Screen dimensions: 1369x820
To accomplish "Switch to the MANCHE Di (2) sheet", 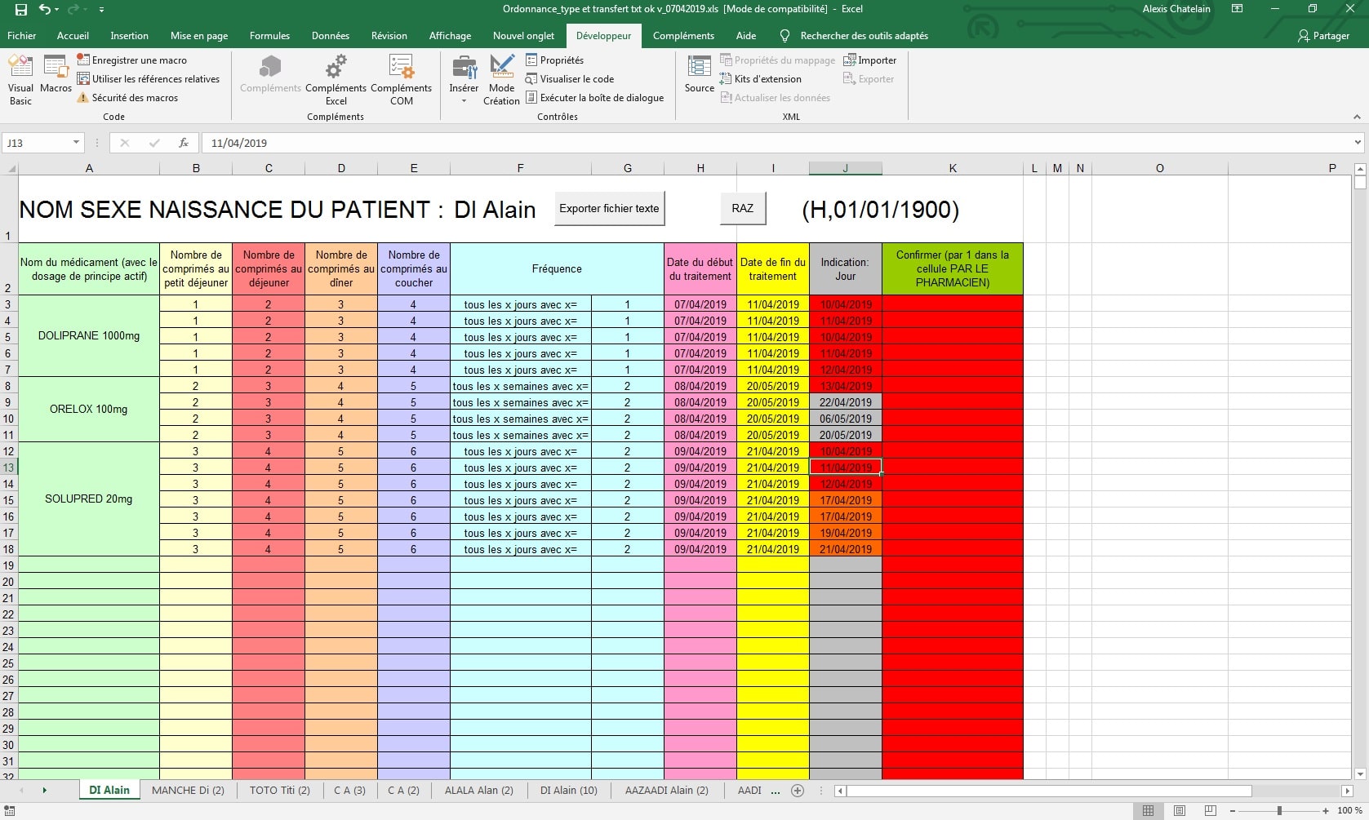I will point(188,790).
